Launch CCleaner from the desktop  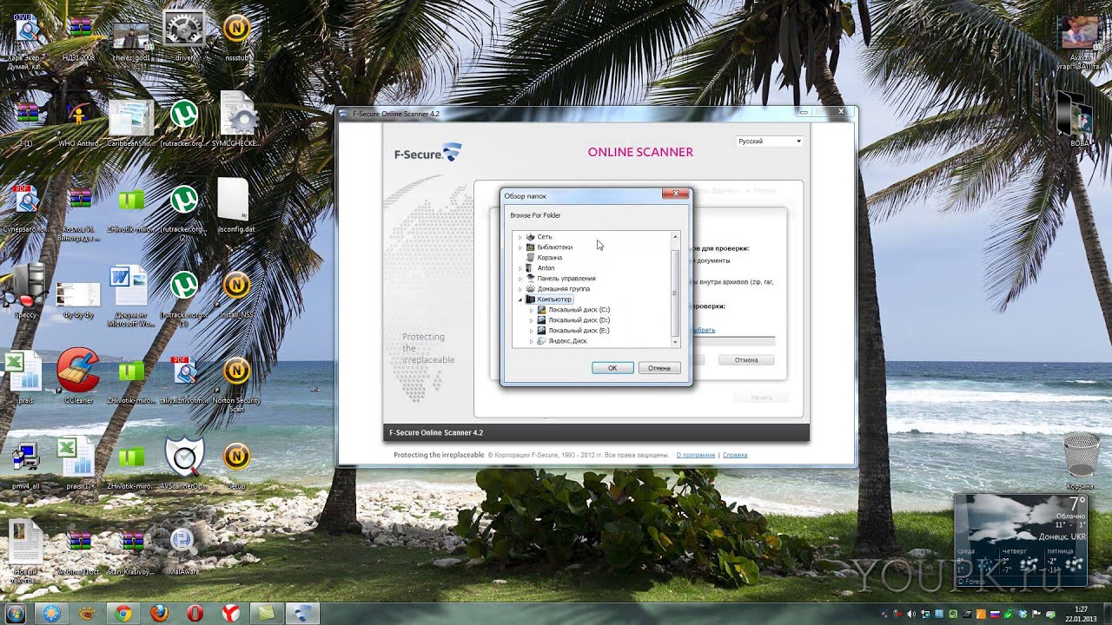78,375
